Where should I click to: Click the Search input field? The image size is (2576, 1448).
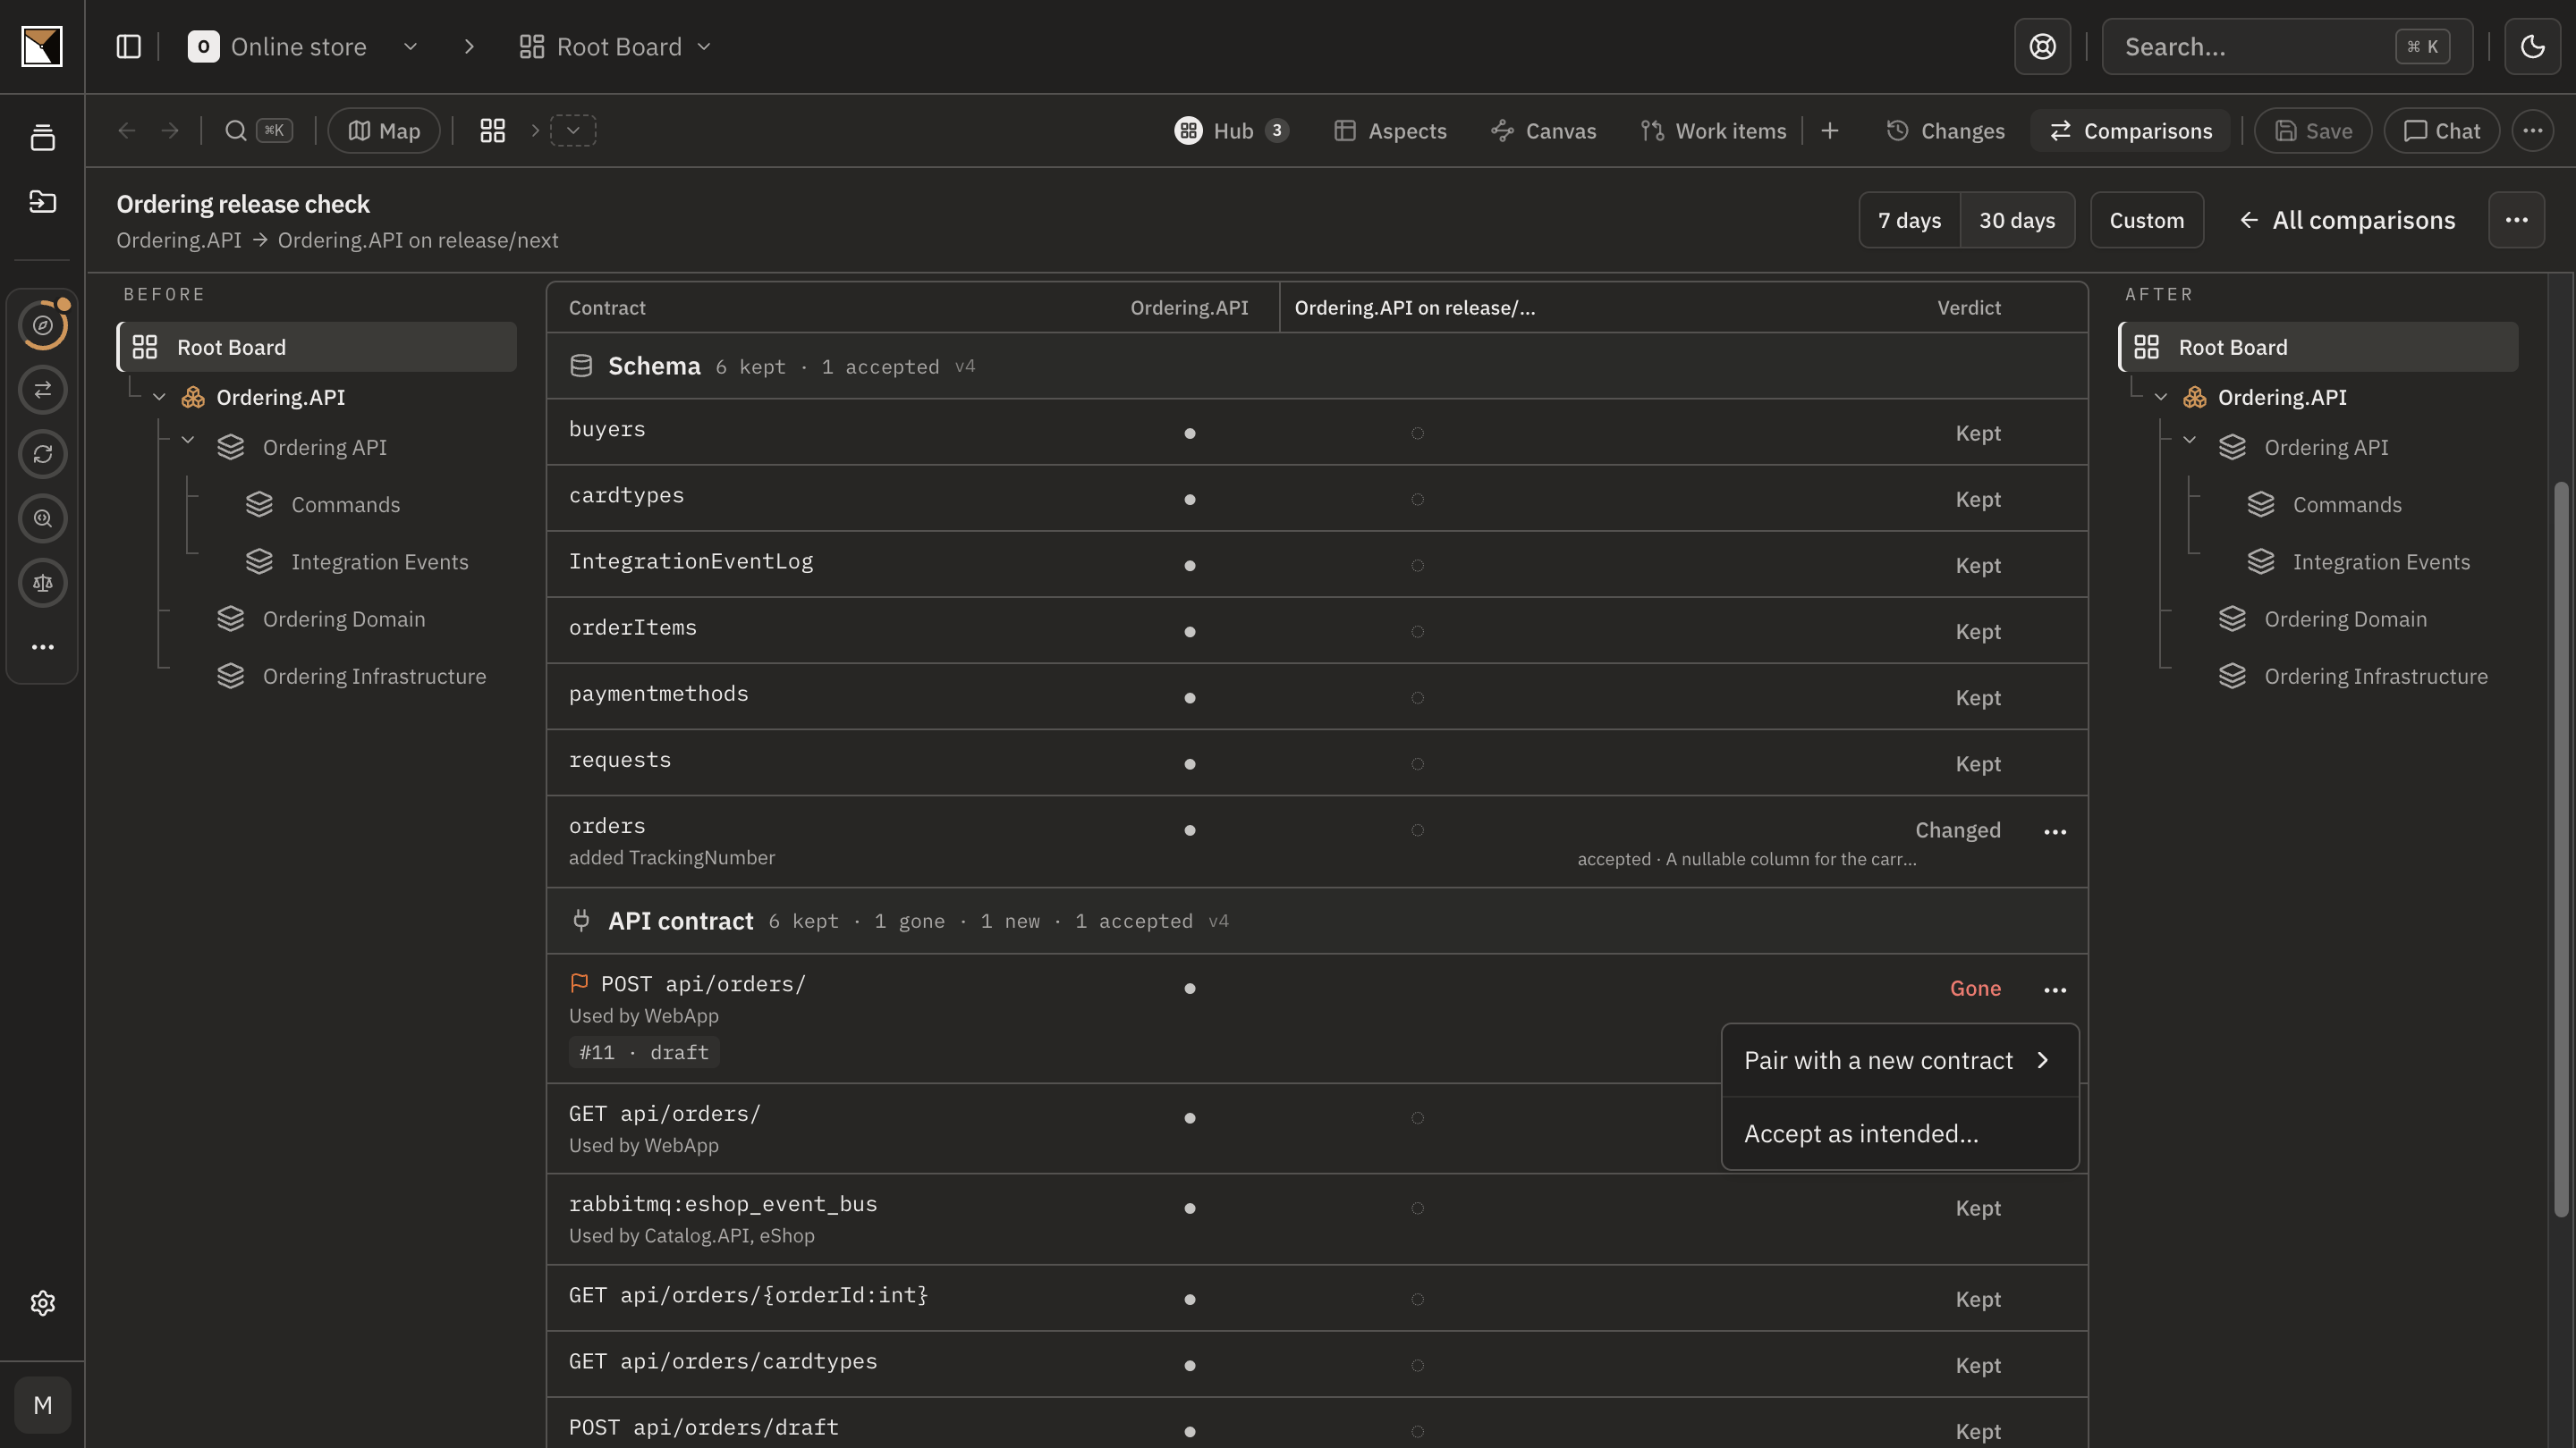2286,47
